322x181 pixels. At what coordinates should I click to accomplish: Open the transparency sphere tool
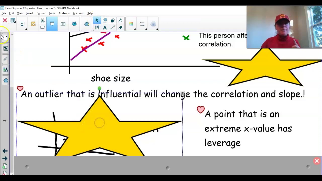click(x=153, y=24)
